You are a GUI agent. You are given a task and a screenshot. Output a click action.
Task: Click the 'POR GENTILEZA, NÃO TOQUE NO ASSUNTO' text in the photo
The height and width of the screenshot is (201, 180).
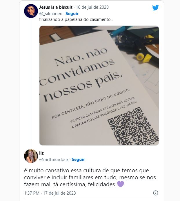pyautogui.click(x=90, y=104)
